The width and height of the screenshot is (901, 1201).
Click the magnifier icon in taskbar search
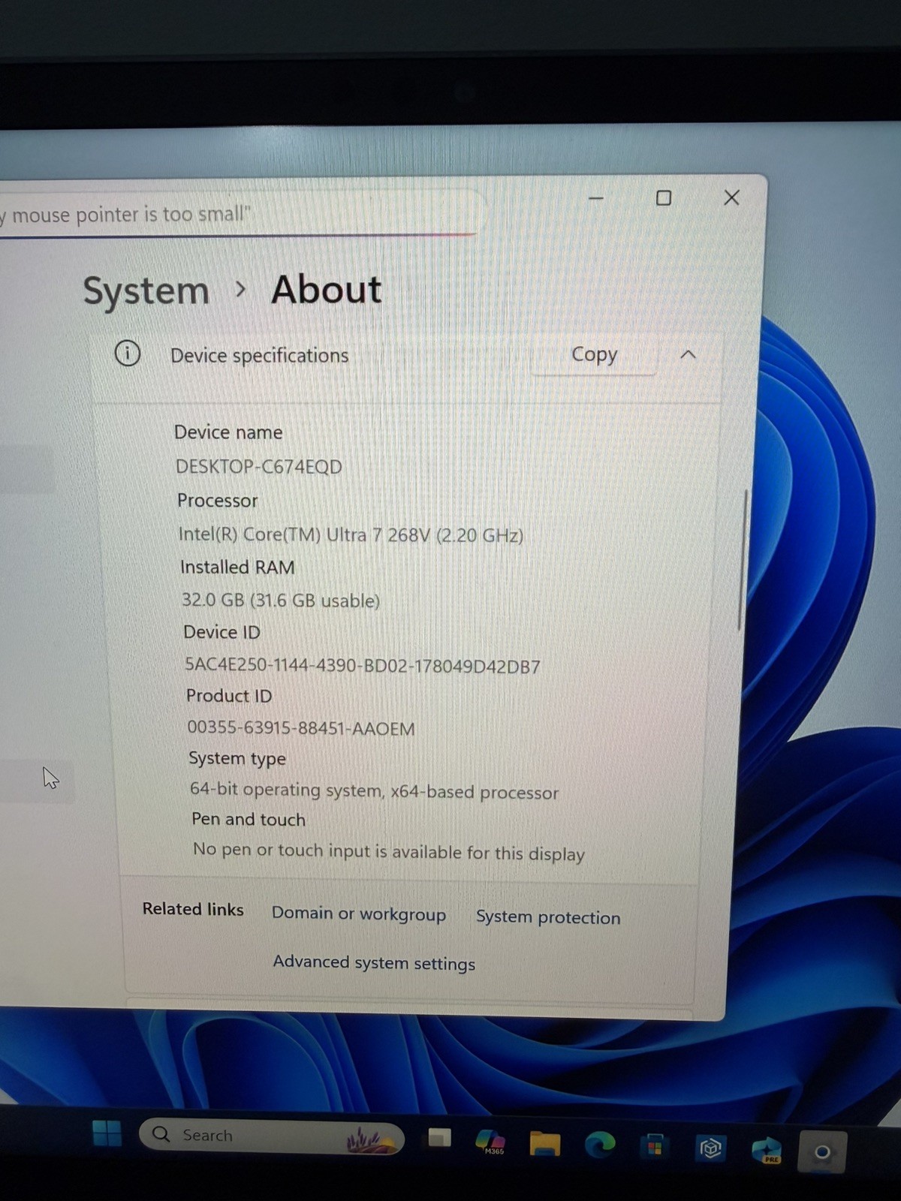click(161, 1134)
